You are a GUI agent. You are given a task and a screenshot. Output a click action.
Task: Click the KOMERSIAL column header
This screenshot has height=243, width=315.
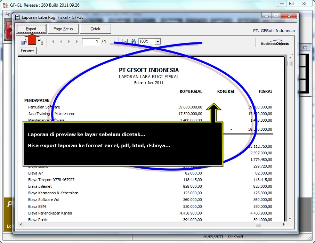(x=191, y=91)
